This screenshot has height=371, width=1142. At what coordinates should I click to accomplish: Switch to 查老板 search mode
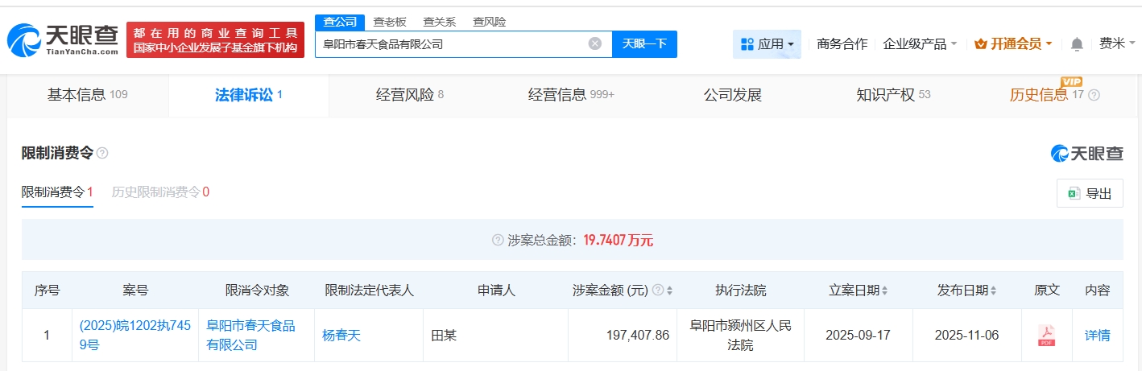coord(390,22)
